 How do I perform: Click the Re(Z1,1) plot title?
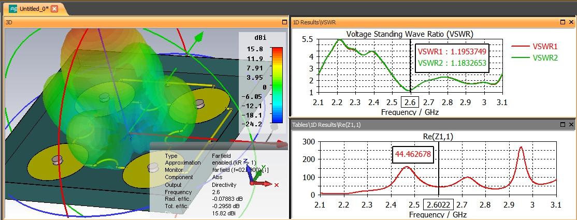[438, 136]
